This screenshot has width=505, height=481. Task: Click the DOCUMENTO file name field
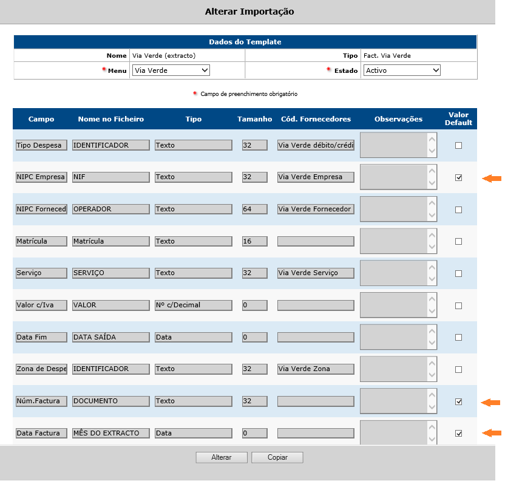pyautogui.click(x=111, y=401)
